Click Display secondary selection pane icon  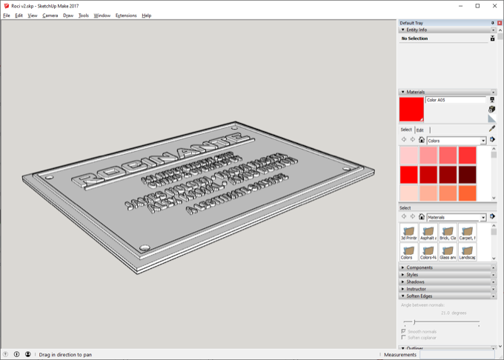[492, 100]
